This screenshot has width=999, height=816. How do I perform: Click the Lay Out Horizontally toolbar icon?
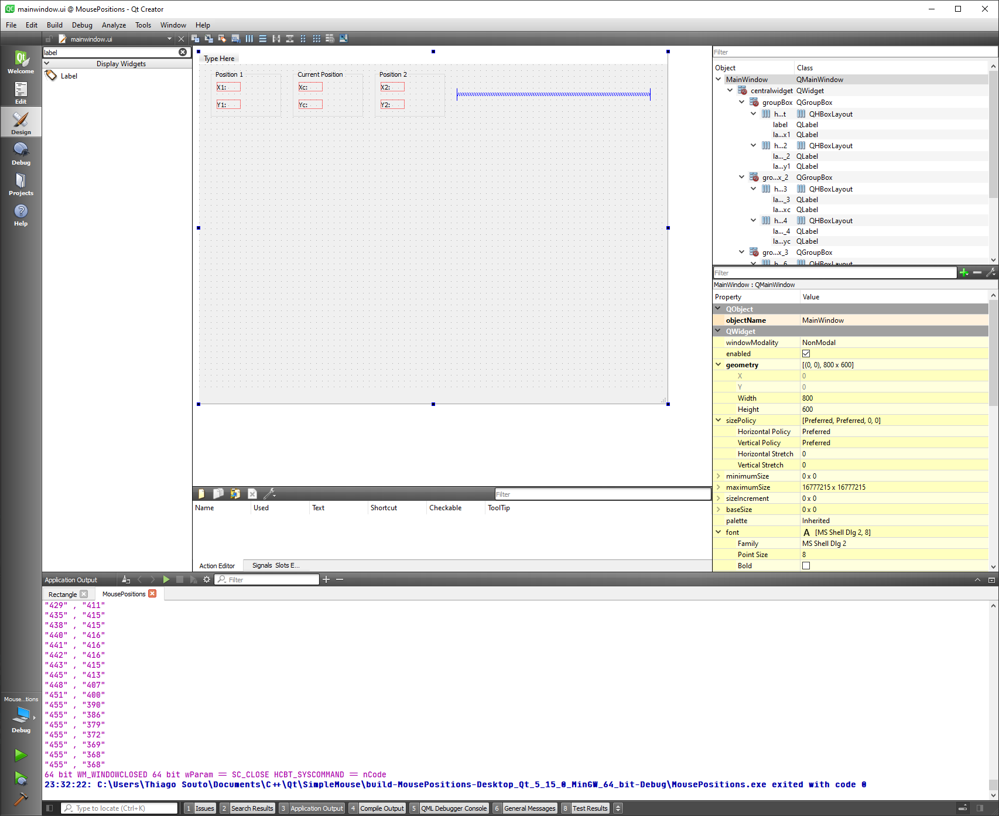[249, 39]
